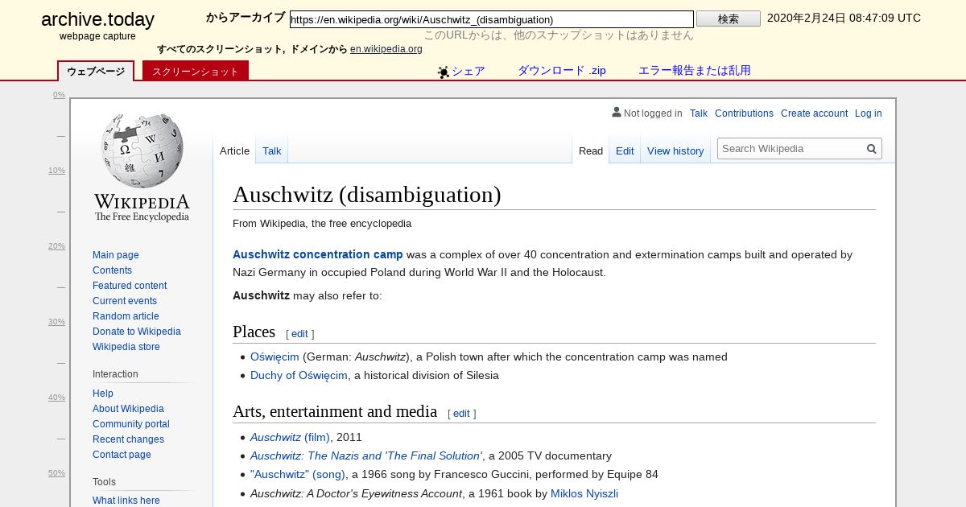The width and height of the screenshot is (966, 507).
Task: Open Miklos Nyiszli link
Action: click(584, 494)
